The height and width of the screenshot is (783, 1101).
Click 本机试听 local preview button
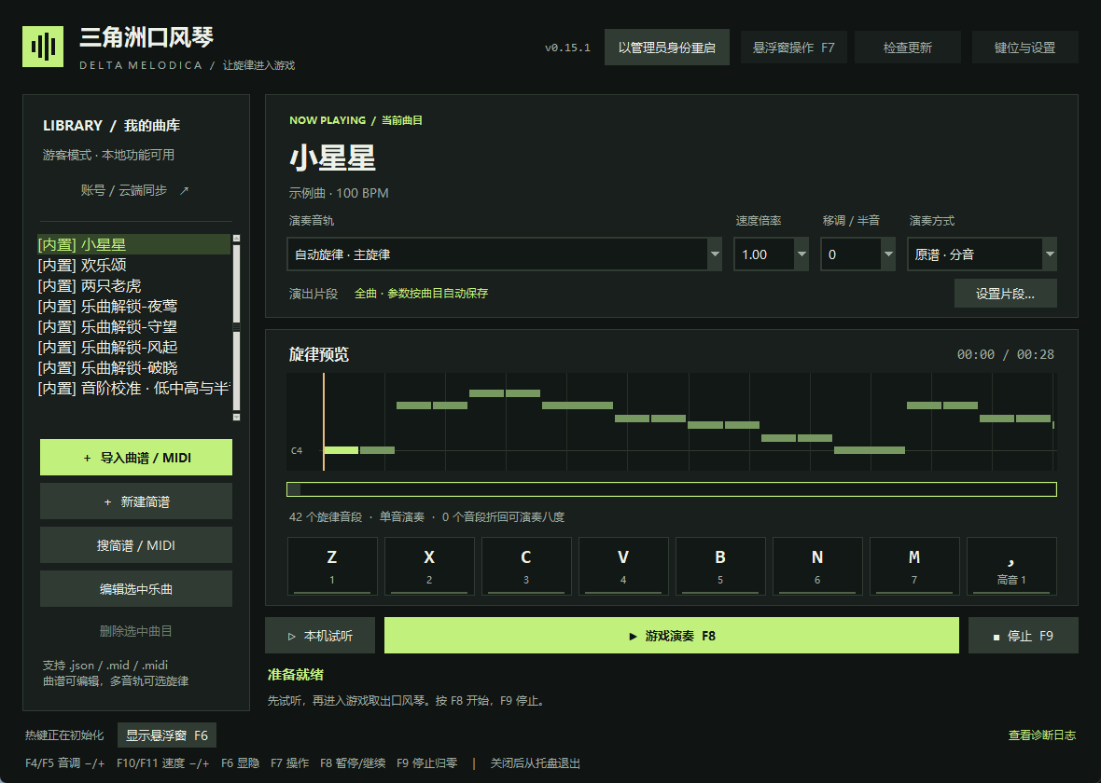(320, 636)
